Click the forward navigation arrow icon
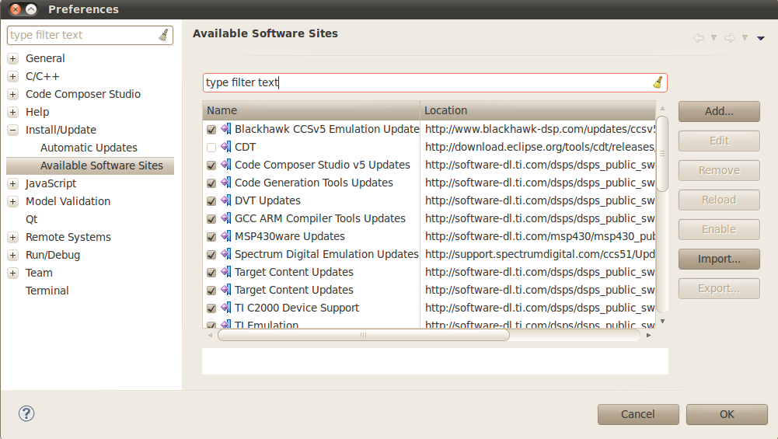The width and height of the screenshot is (778, 439). tap(729, 38)
